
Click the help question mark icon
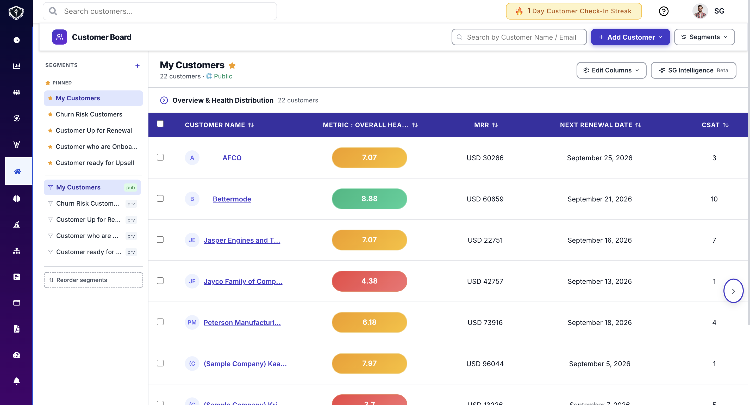(664, 11)
